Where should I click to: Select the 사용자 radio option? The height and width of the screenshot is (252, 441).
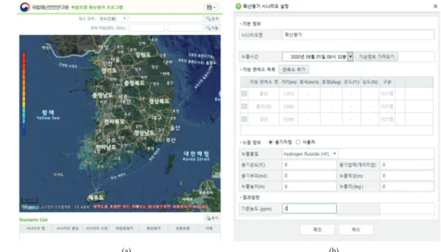point(298,142)
